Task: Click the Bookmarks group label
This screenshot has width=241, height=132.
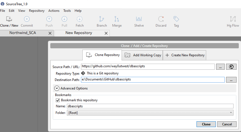Action: 63,95
